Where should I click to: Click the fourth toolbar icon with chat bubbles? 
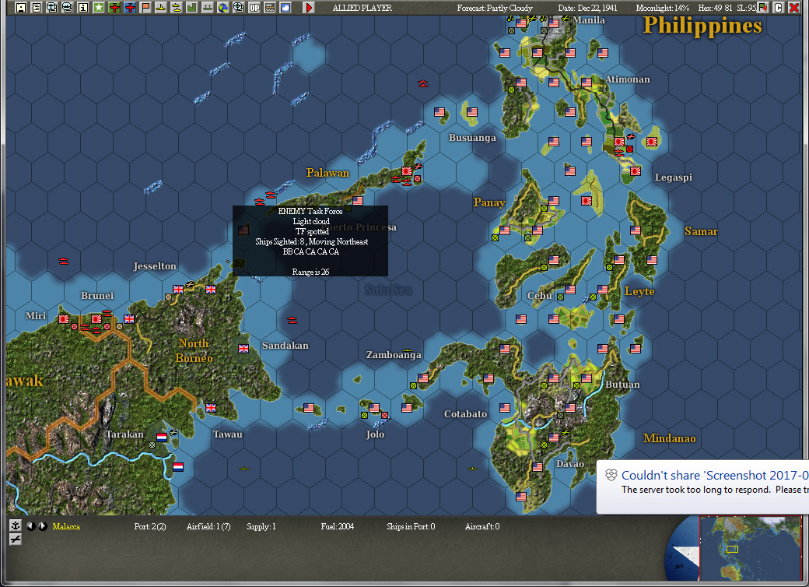tap(67, 7)
